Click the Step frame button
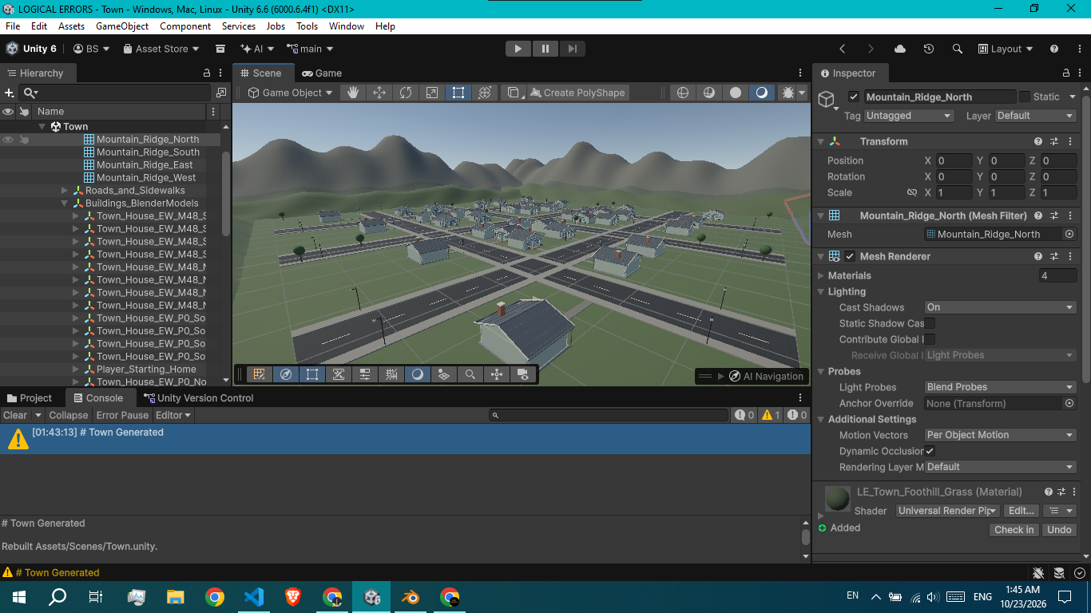 pyautogui.click(x=572, y=49)
